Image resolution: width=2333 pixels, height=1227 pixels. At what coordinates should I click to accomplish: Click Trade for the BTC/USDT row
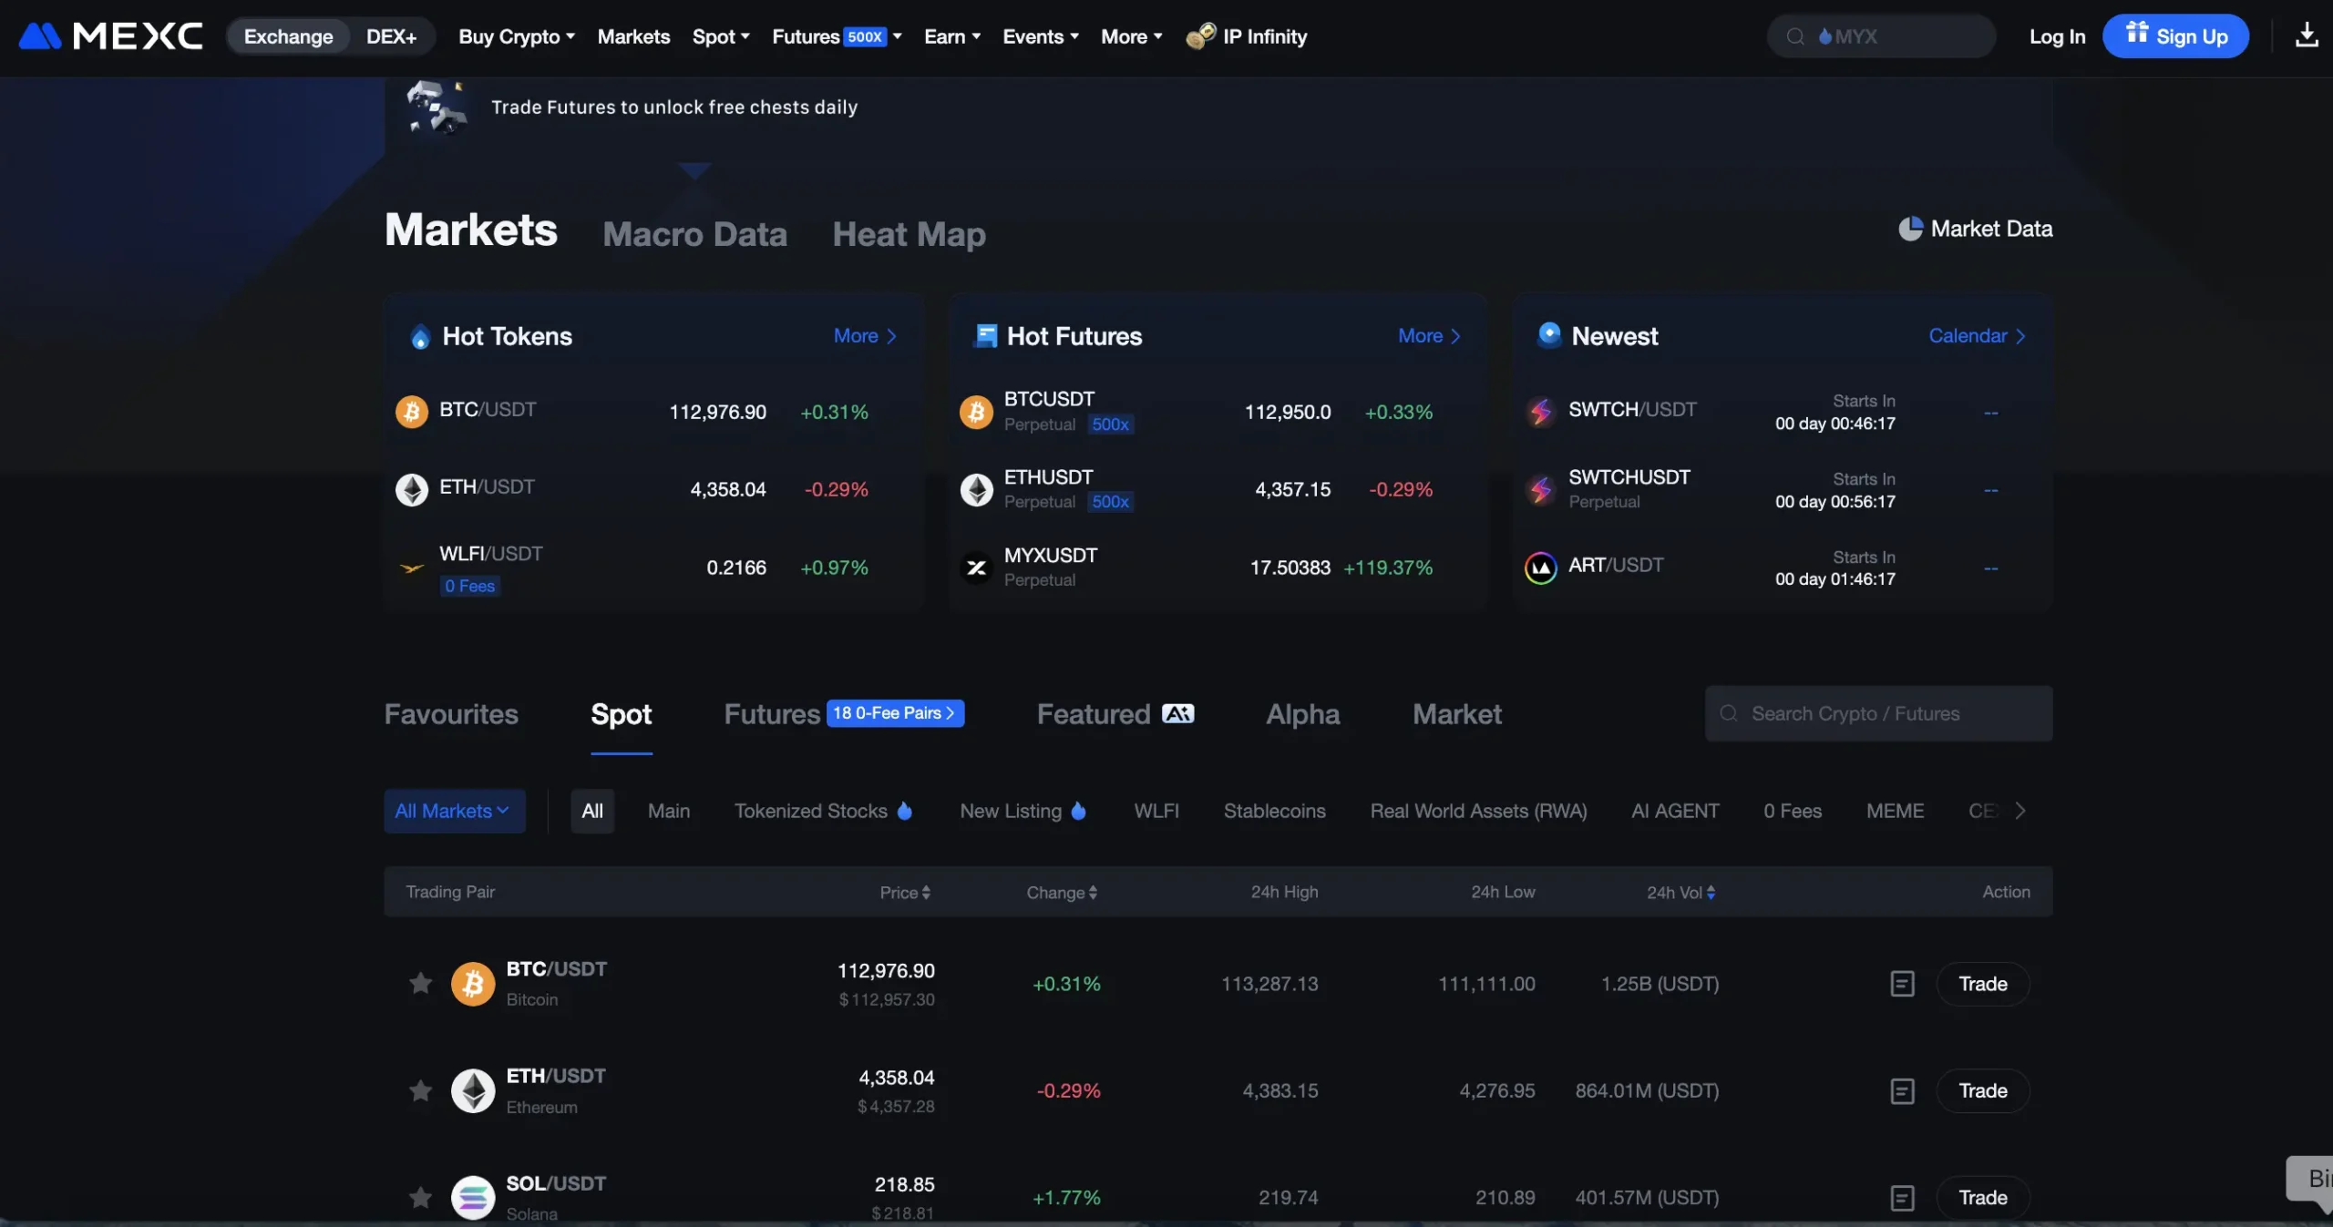[1983, 984]
